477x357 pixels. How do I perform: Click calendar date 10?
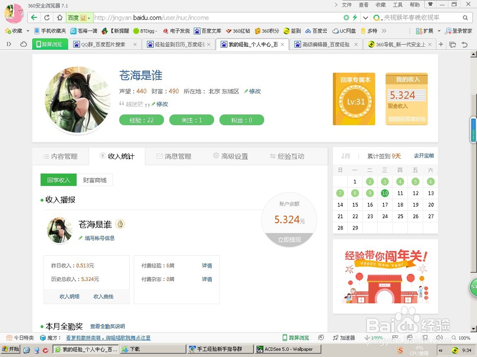[385, 193]
